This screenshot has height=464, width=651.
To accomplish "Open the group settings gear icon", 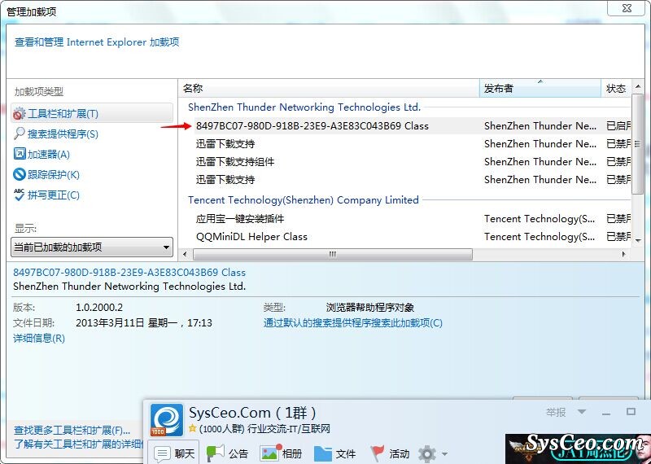I will coord(427,453).
